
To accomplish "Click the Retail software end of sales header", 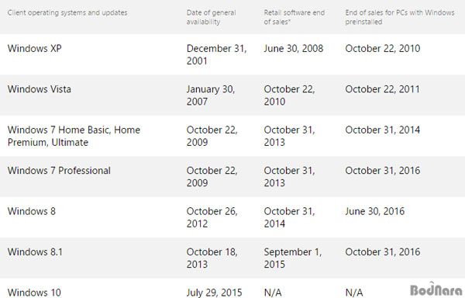I will [x=294, y=17].
